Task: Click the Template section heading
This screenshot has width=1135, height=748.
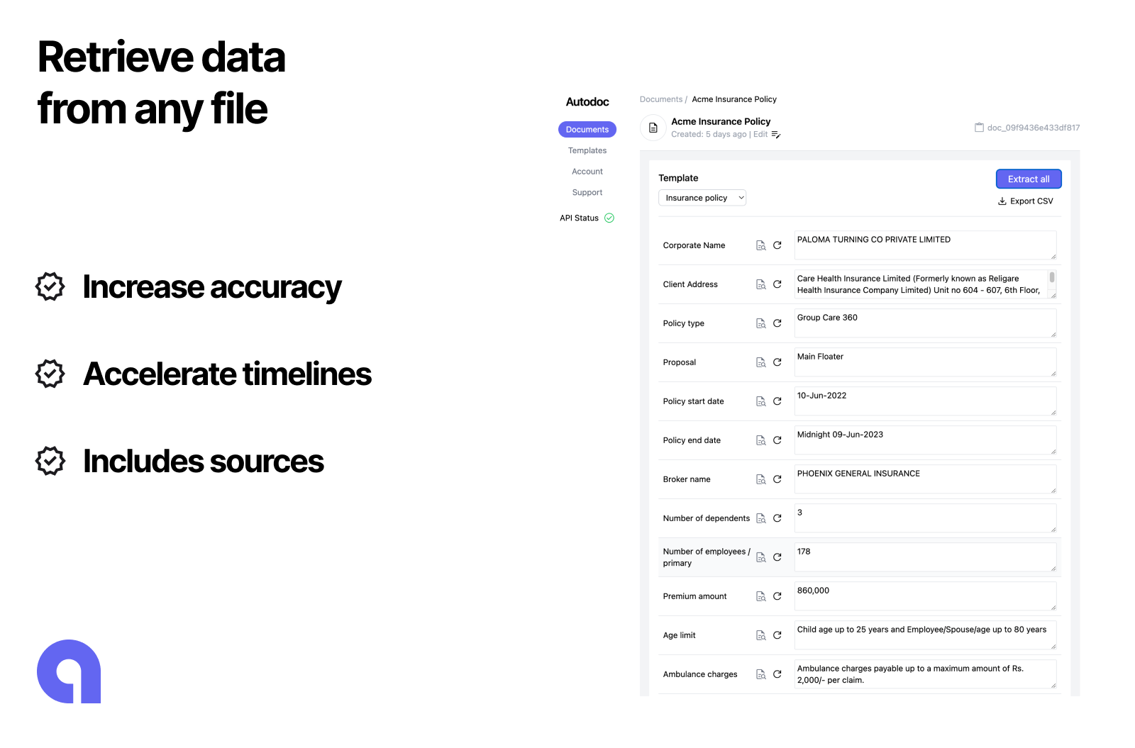Action: 678,178
